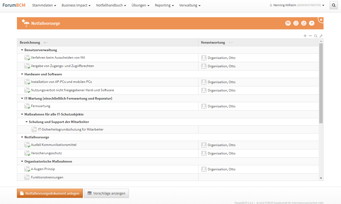The width and height of the screenshot is (341, 204).
Task: Open table settings wrench icon
Action: pos(321,36)
